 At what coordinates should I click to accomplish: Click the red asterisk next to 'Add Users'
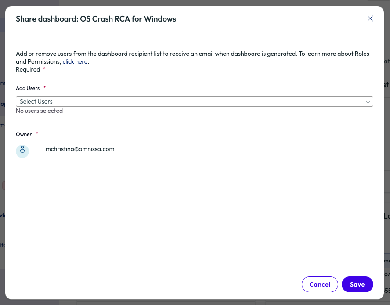point(44,88)
